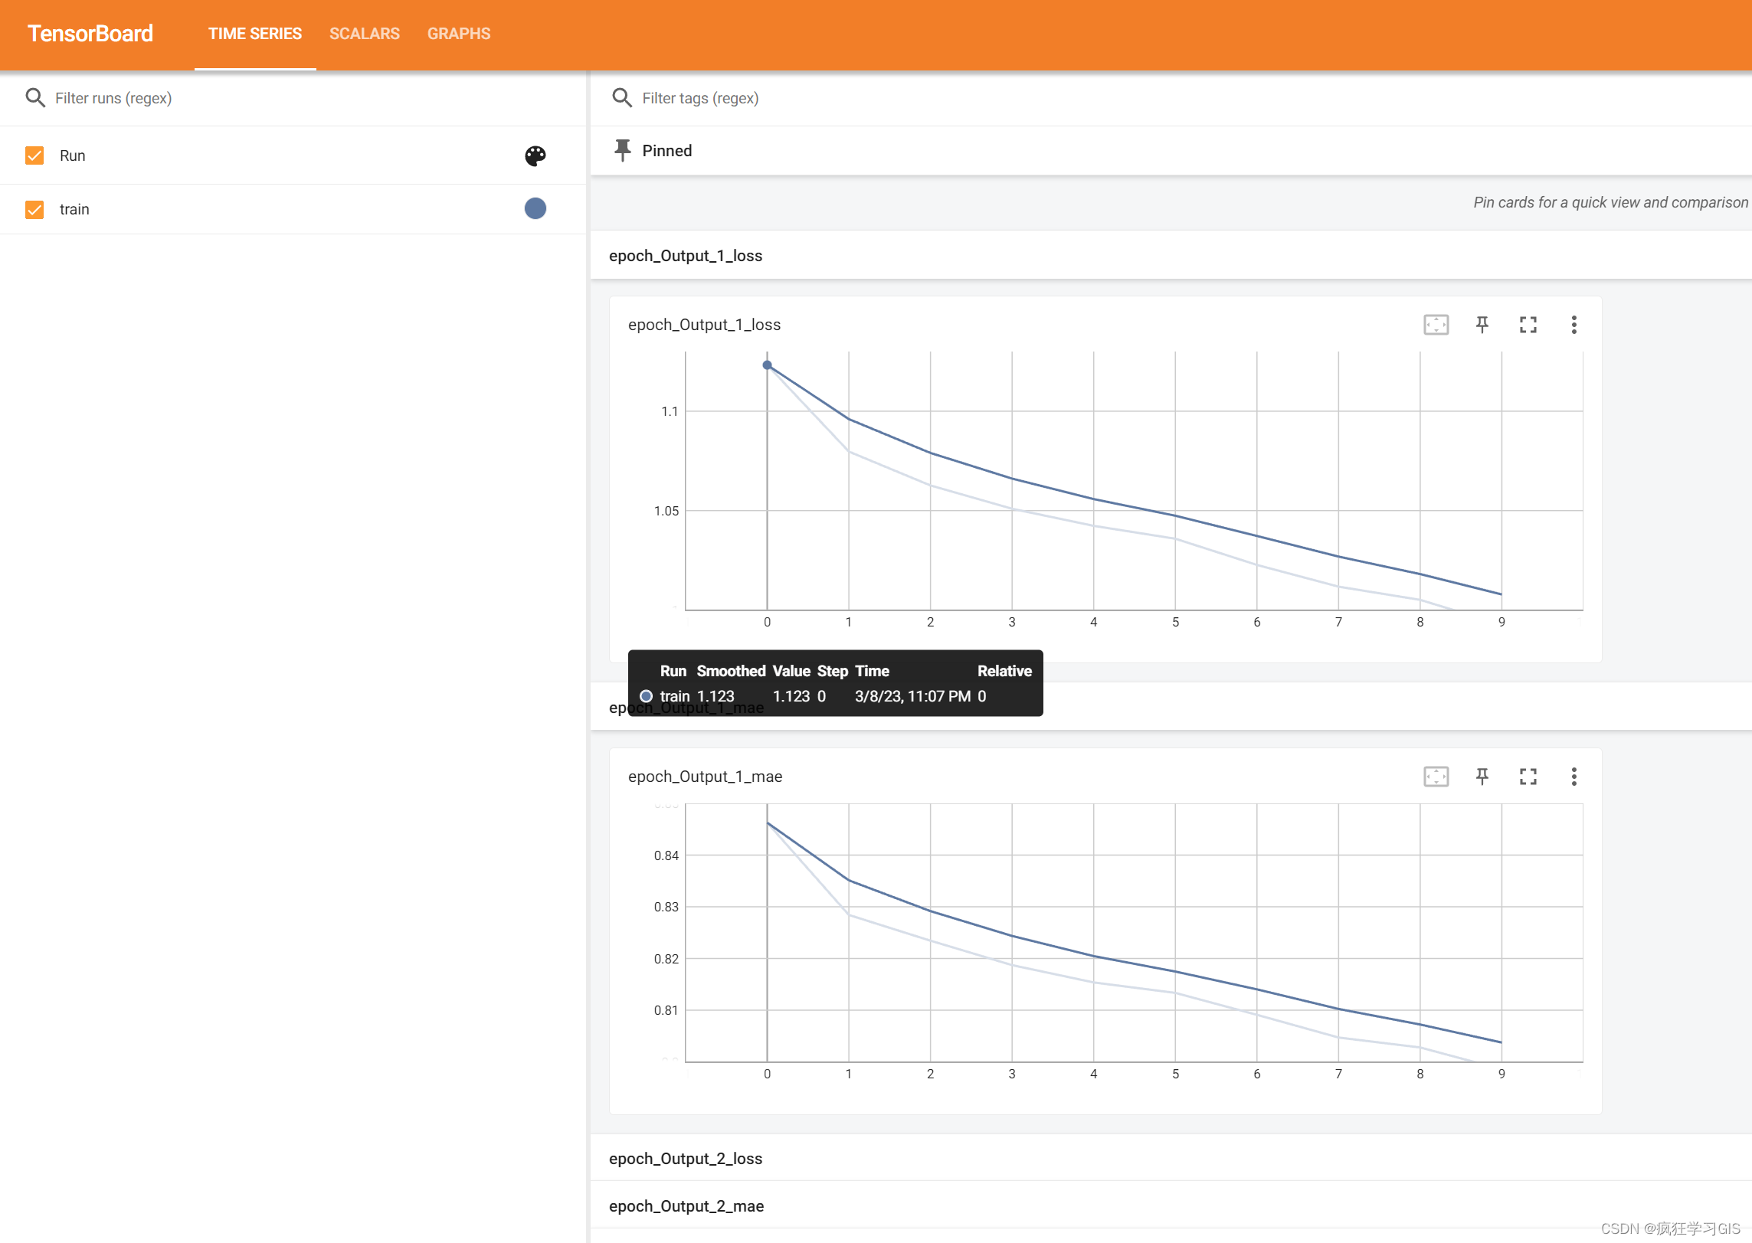Click the TensorBoard logo/home link
Image resolution: width=1752 pixels, height=1243 pixels.
[90, 34]
